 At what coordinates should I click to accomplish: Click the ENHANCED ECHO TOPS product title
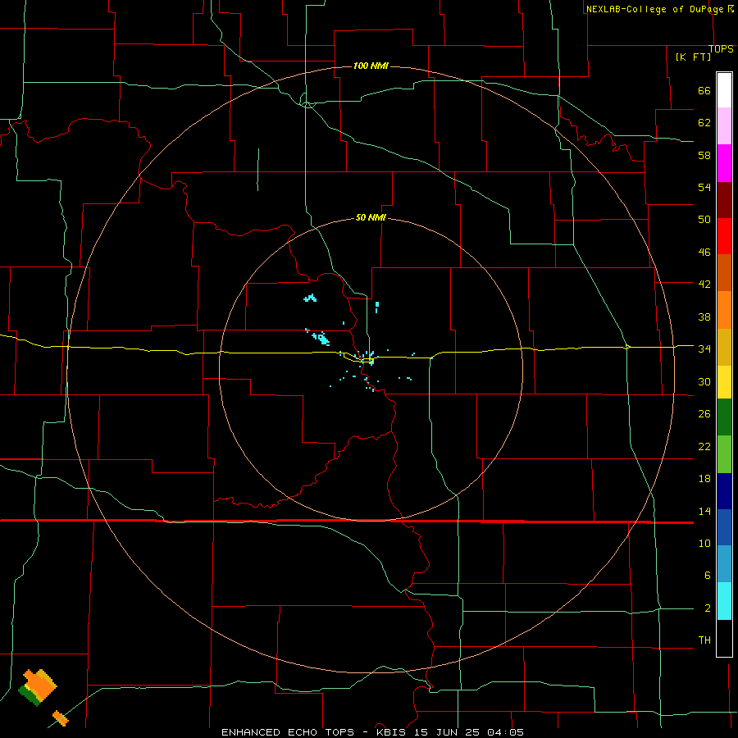pyautogui.click(x=288, y=732)
